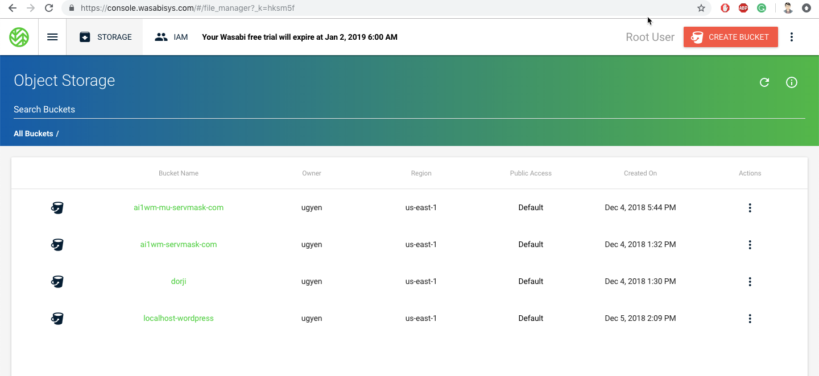Switch to the IAM tab
The image size is (819, 376).
point(172,37)
